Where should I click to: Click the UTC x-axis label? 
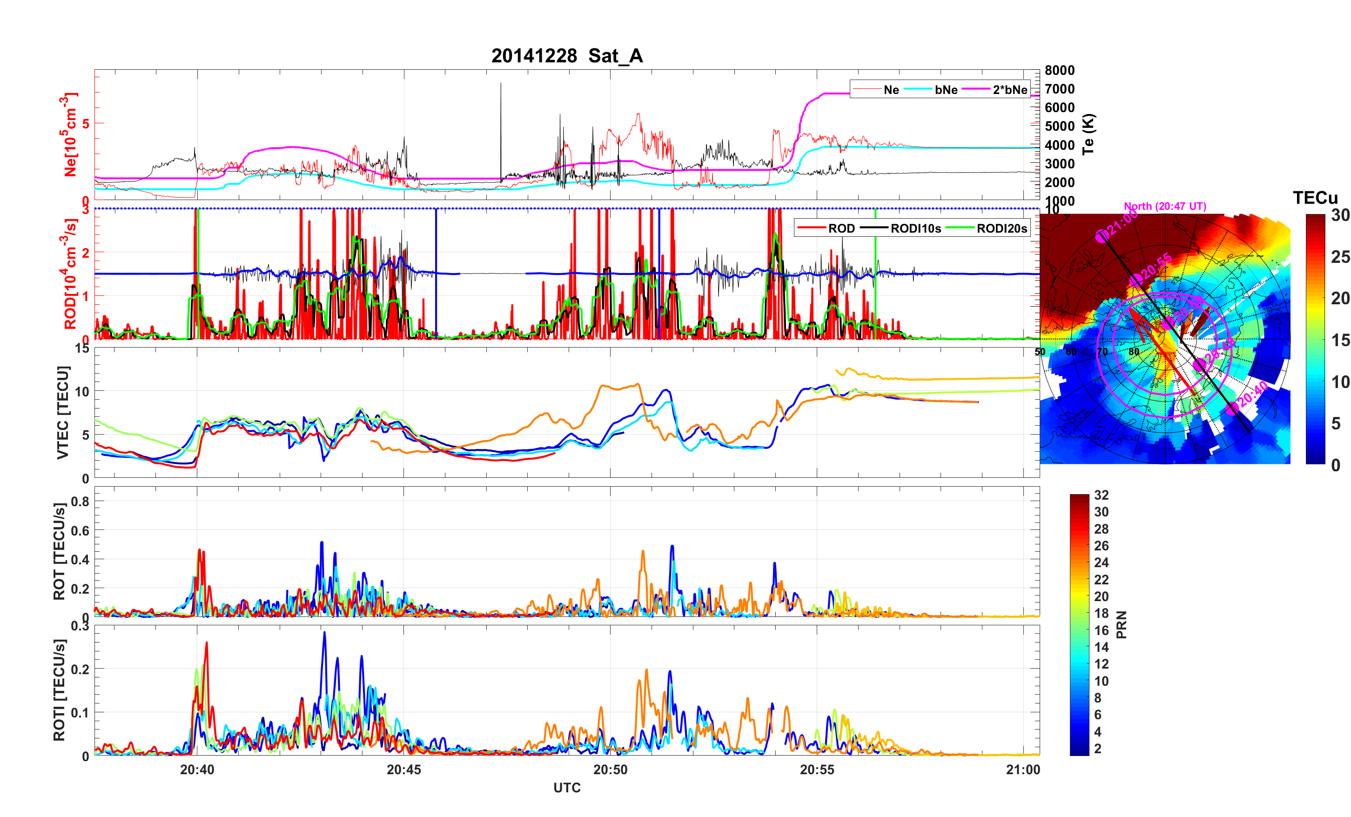(566, 787)
